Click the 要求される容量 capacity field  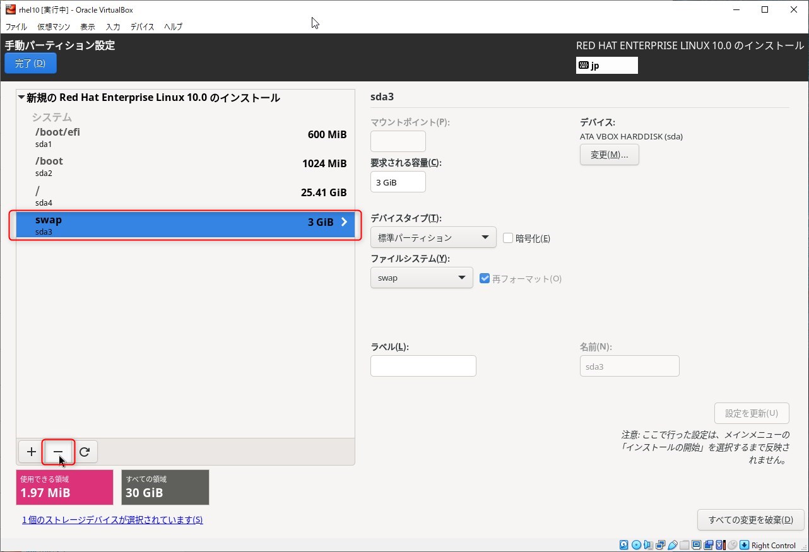[x=398, y=182]
